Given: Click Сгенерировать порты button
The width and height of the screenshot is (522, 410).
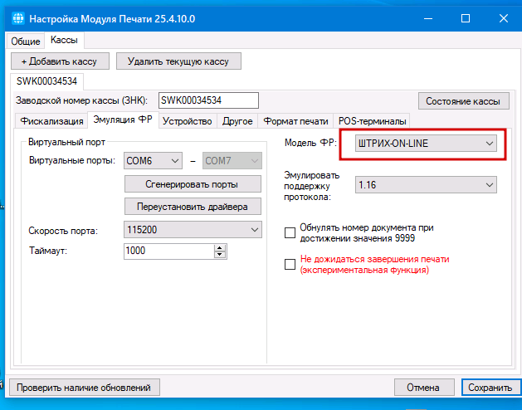Looking at the screenshot, I should tap(193, 184).
